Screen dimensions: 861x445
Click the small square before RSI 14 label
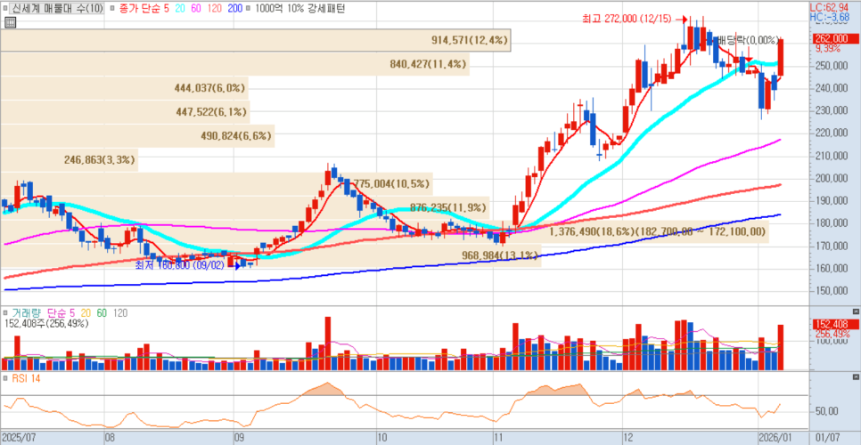coord(5,378)
